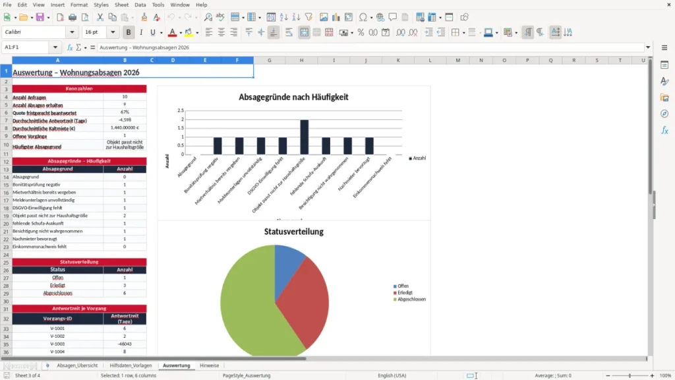Toggle Italic formatting

pyautogui.click(x=141, y=32)
